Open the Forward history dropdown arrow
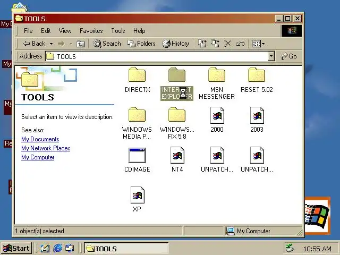Screen dimensions: 340x255 point(71,44)
